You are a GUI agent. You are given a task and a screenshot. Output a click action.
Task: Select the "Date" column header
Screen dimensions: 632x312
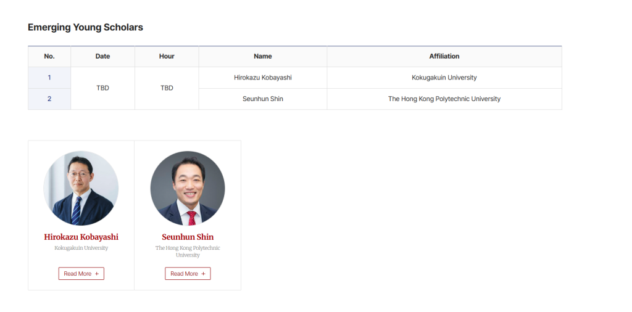(102, 56)
